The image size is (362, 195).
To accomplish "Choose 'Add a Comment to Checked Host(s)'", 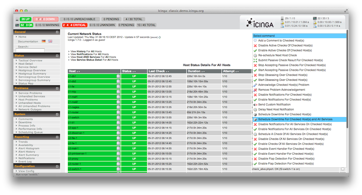I will point(281,41).
